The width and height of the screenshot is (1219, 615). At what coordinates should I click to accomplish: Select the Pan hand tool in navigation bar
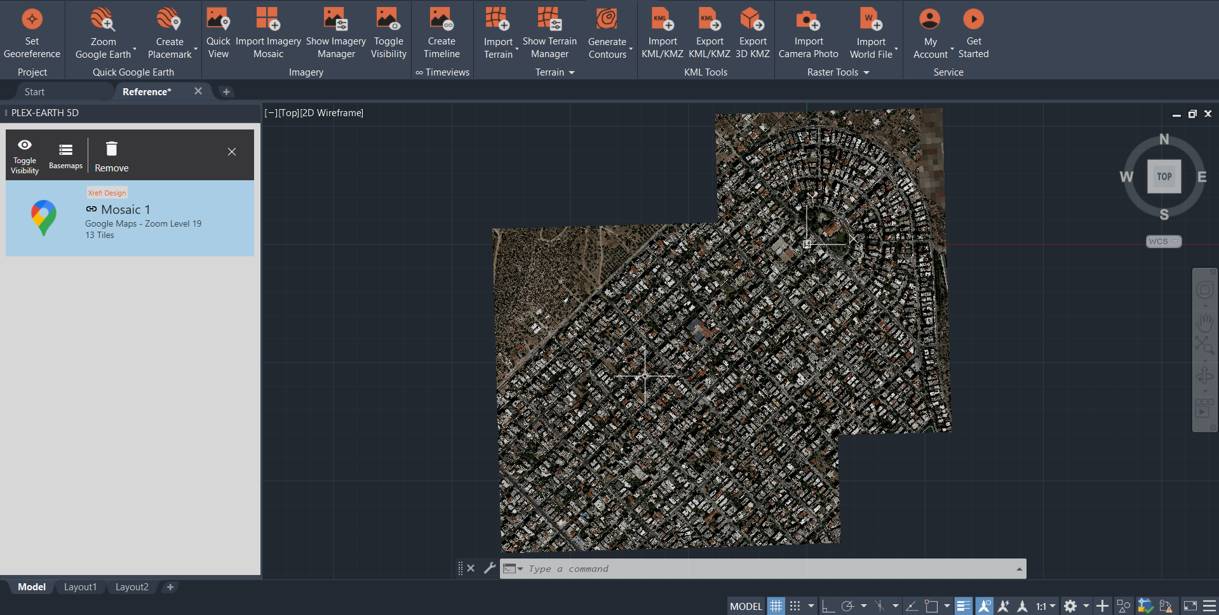coord(1204,322)
